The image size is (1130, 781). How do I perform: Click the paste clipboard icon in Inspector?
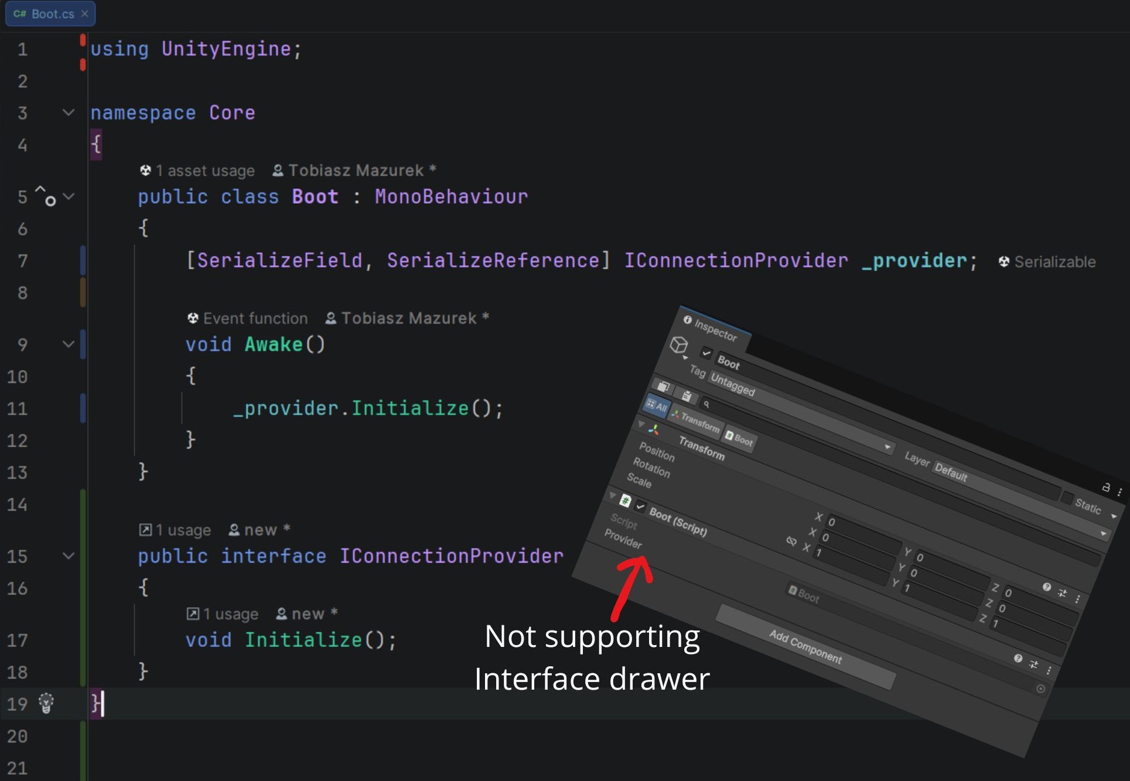click(687, 396)
